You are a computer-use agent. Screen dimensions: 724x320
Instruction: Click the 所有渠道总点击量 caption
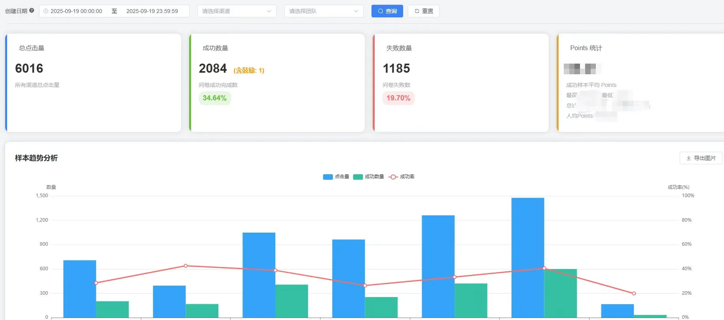coord(37,85)
